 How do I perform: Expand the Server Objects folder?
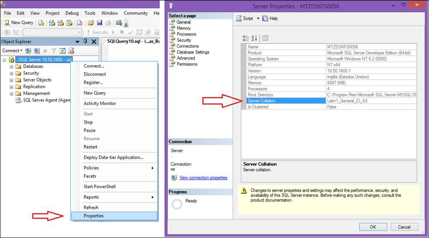pos(11,80)
